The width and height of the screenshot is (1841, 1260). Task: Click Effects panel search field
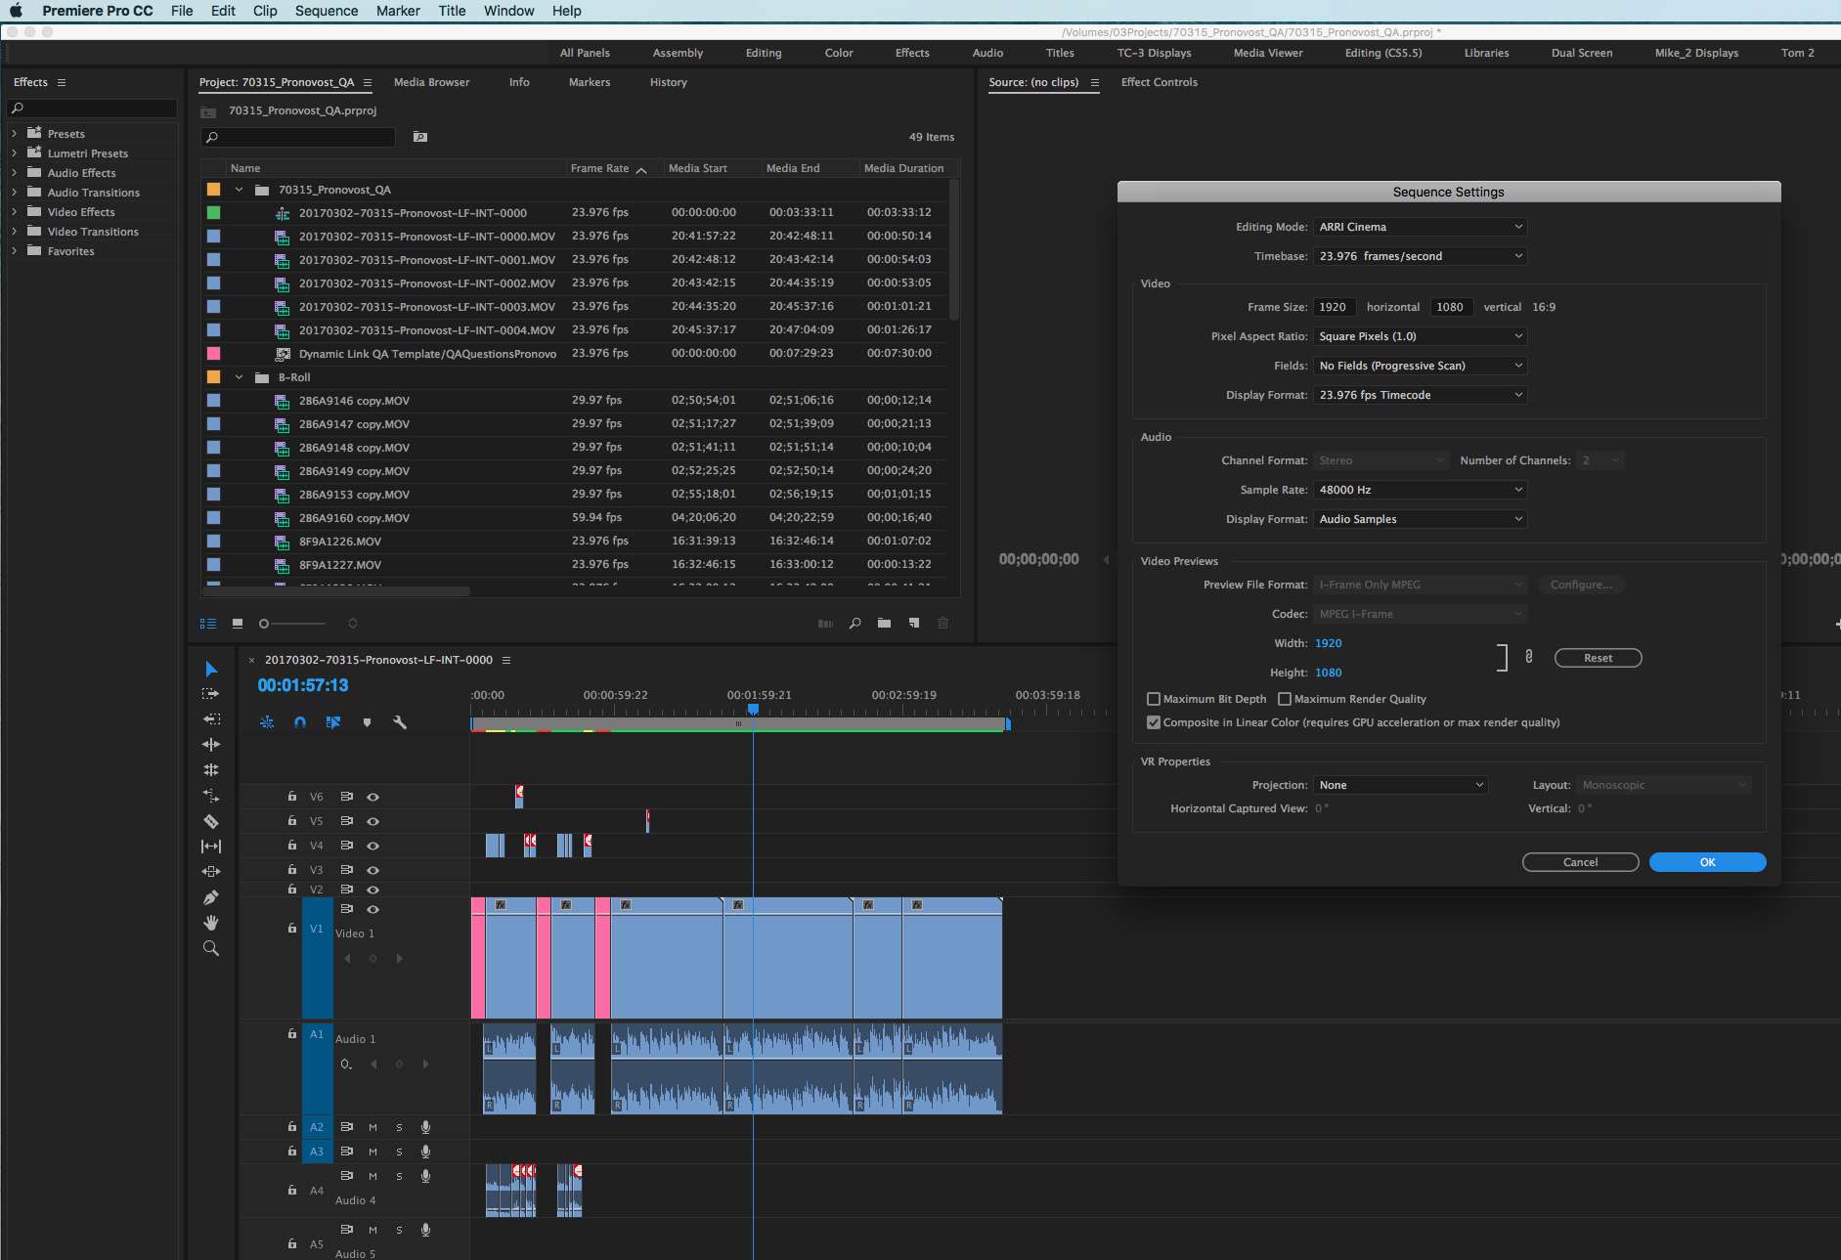(x=92, y=109)
